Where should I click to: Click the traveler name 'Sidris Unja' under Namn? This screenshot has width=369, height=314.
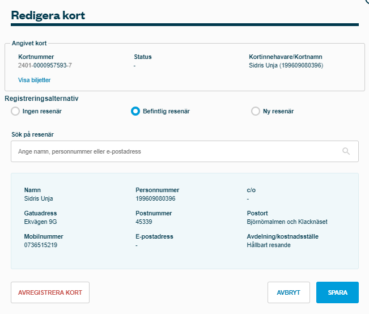click(39, 198)
